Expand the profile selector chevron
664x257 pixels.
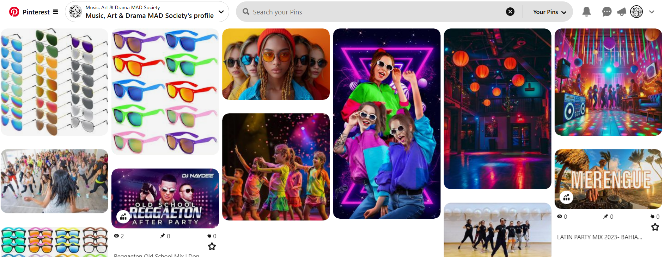point(221,12)
